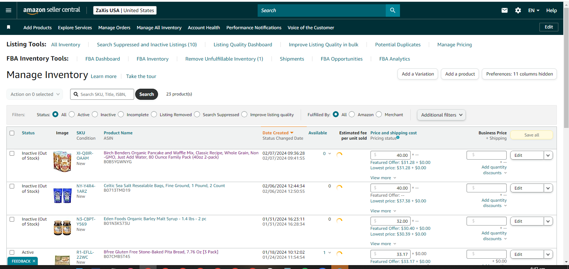Select the Incomplete status filter
The image size is (569, 269).
coord(121,114)
